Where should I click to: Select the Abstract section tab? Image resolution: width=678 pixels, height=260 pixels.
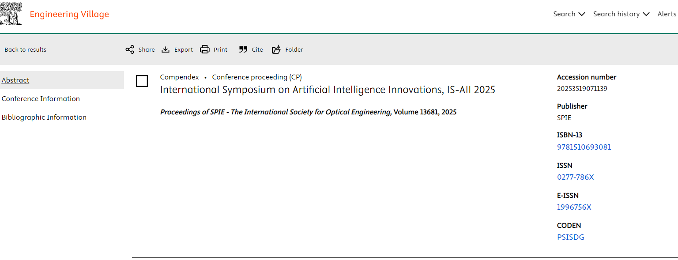(15, 80)
